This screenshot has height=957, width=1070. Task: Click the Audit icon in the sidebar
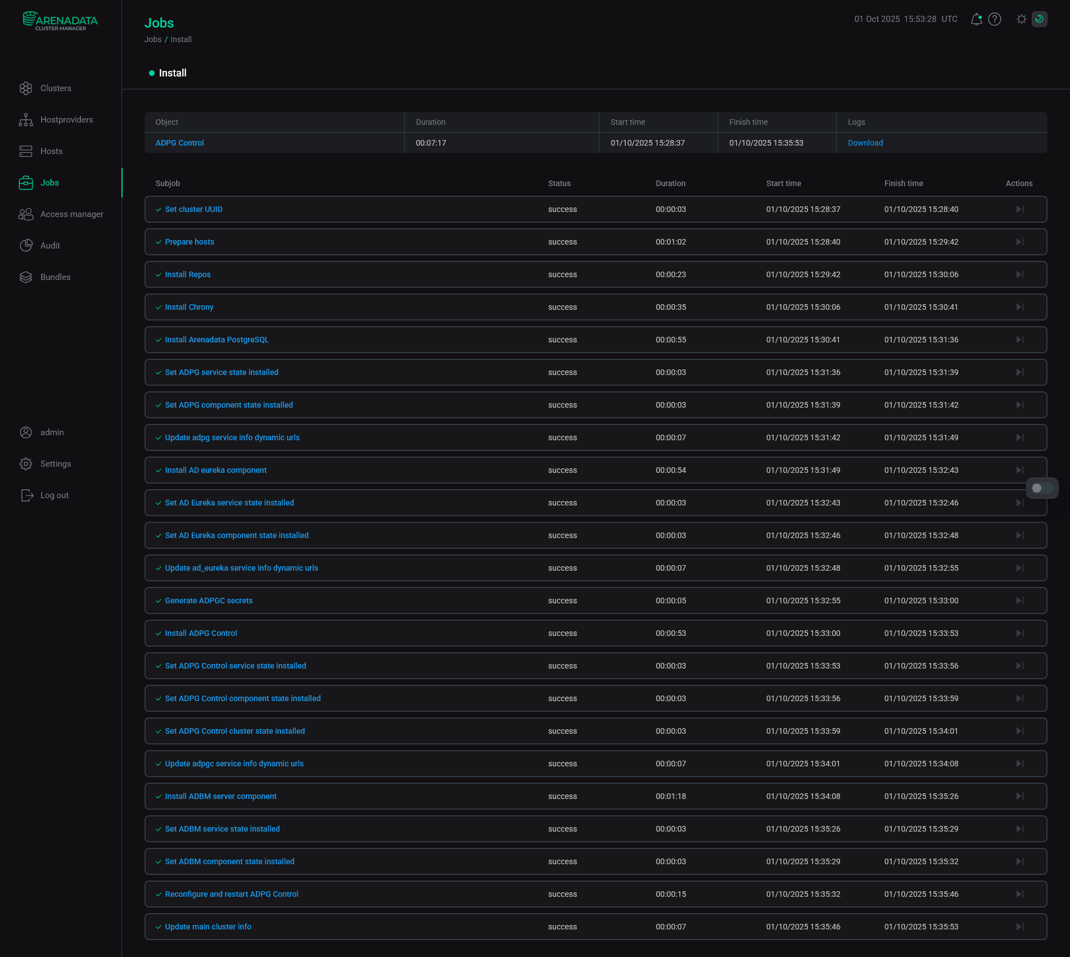pyautogui.click(x=26, y=245)
